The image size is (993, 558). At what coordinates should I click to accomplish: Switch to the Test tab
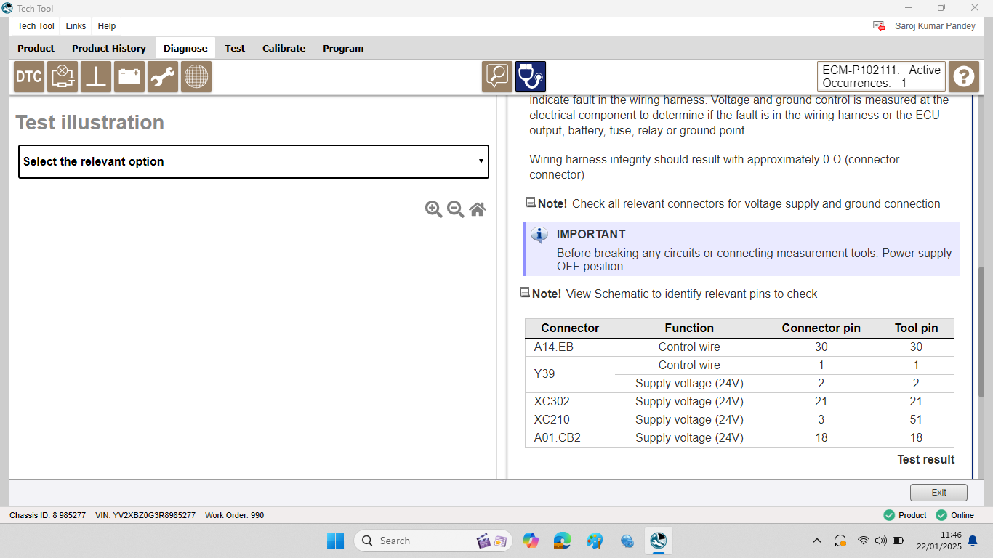235,48
